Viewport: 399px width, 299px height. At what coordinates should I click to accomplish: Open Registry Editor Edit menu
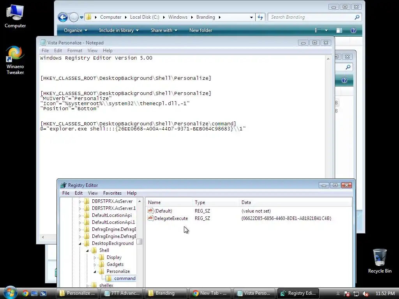click(78, 193)
